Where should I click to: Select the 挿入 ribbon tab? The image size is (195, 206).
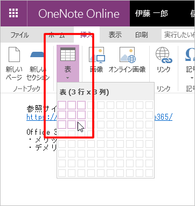(x=87, y=35)
